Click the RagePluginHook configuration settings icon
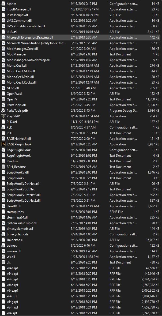162x316 pixels. (x=3, y=150)
